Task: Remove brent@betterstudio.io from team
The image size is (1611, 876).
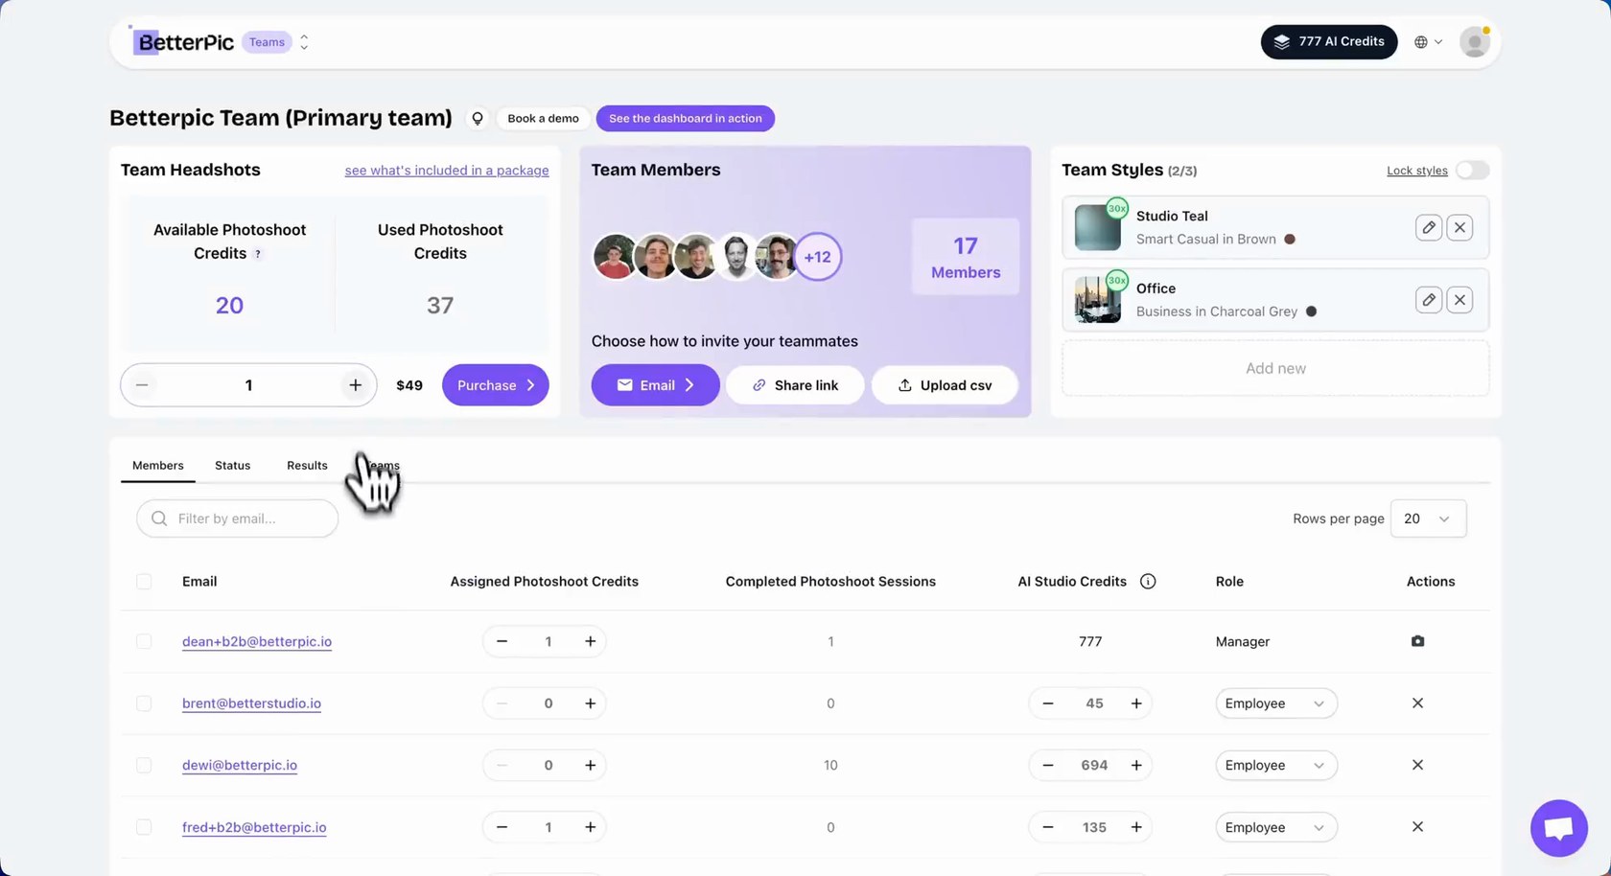Action: point(1417,703)
